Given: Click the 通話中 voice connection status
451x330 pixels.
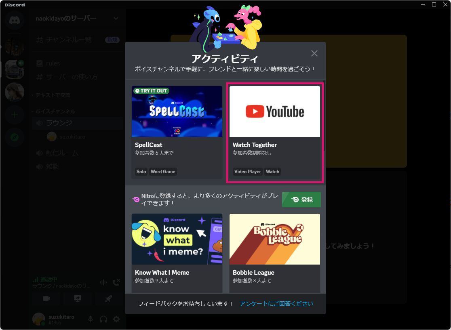Looking at the screenshot, I should coord(48,279).
